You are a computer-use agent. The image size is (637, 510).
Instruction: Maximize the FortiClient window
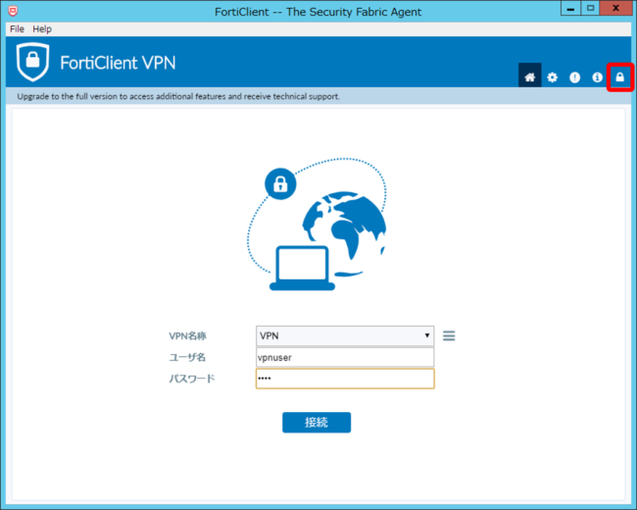pyautogui.click(x=590, y=9)
